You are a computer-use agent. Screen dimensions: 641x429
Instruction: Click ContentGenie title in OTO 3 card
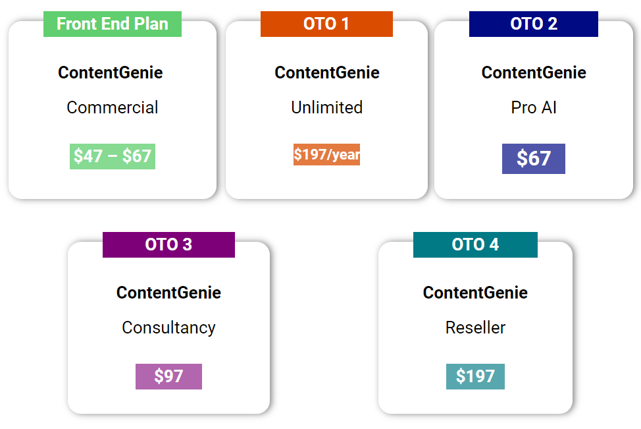click(x=169, y=293)
